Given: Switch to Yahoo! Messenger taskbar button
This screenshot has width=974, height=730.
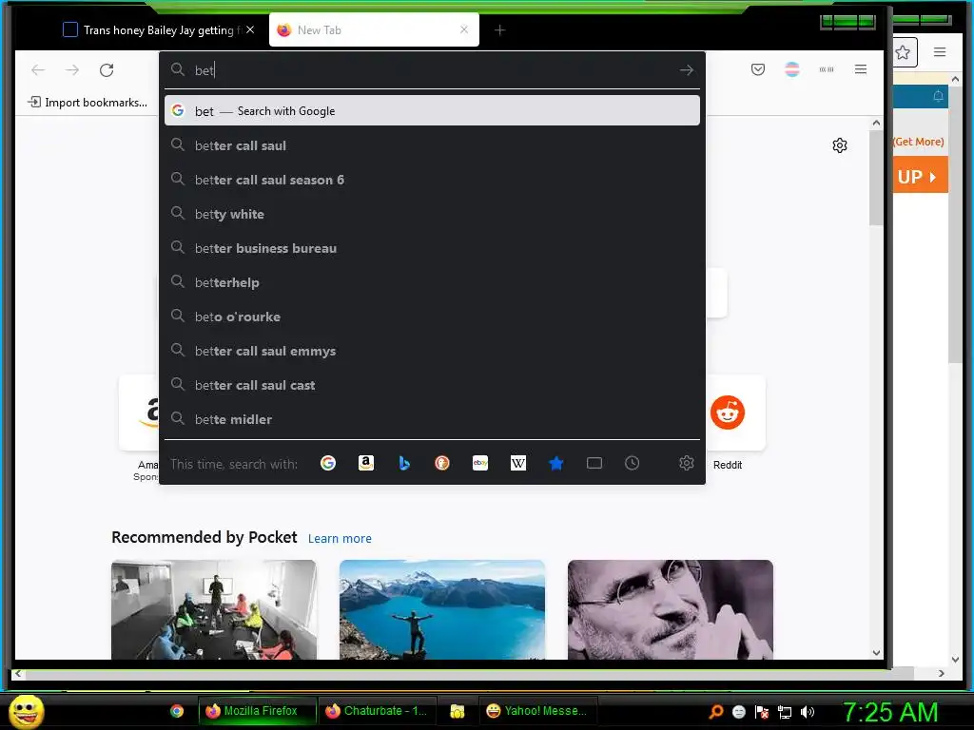Looking at the screenshot, I should click(537, 711).
